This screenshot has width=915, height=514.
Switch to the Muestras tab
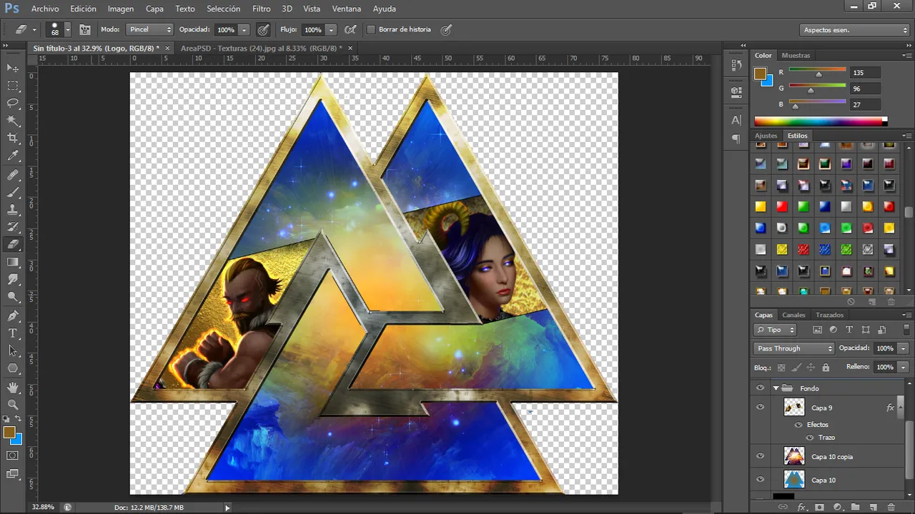796,55
